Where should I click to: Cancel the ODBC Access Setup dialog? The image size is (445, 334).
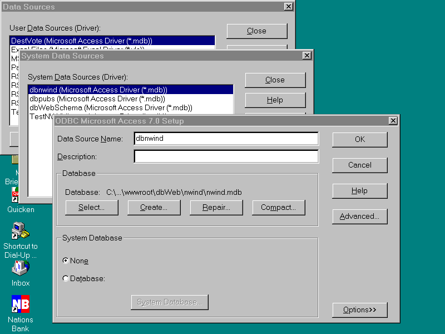[359, 165]
